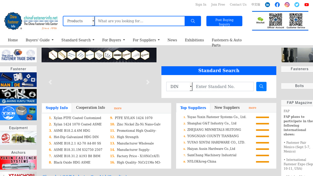
Task: Expand the For Suppliers menu
Action: (x=146, y=40)
